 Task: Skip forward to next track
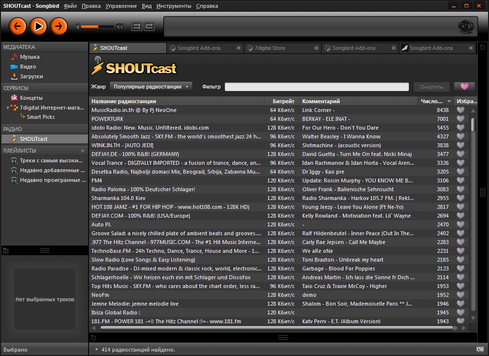tap(59, 26)
